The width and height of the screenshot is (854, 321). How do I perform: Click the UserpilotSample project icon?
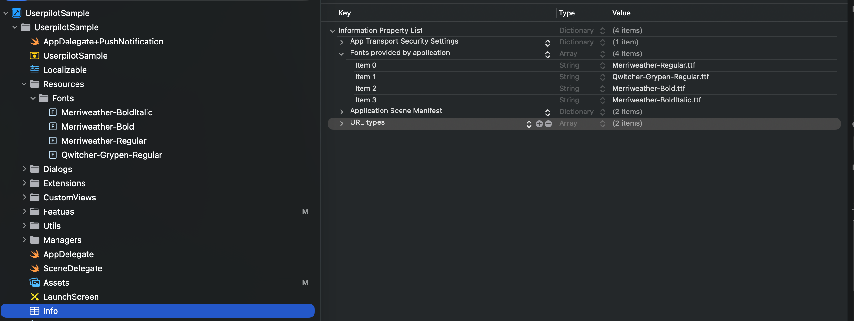[x=16, y=13]
